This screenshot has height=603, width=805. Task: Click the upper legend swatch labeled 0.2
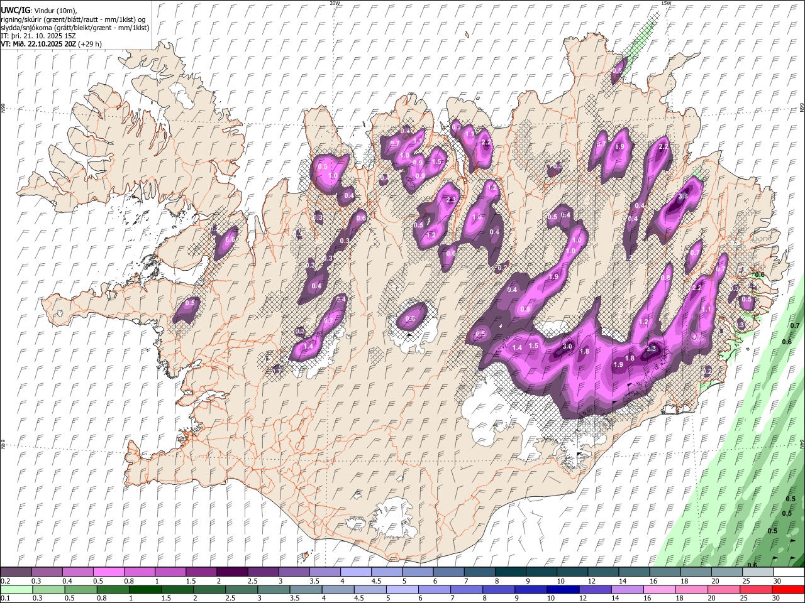coord(16,572)
